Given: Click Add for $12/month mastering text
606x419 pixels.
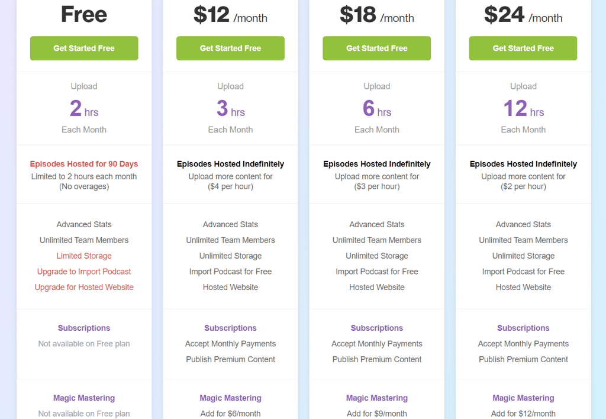Looking at the screenshot, I should click(523, 414).
